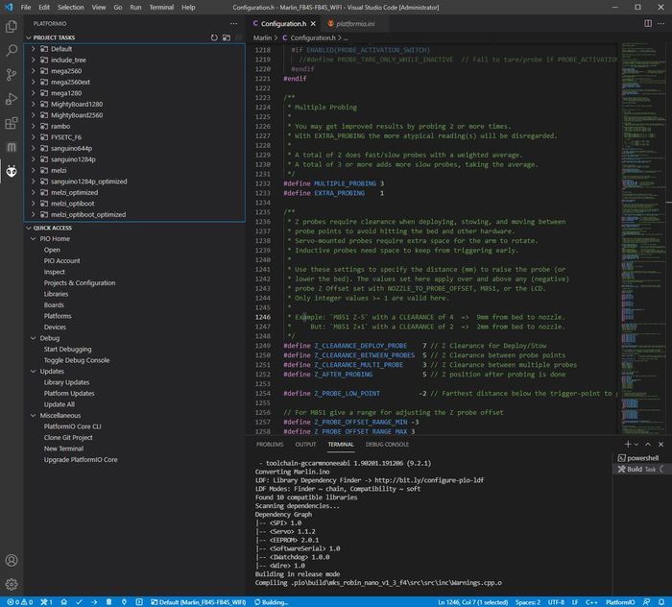This screenshot has height=607, width=672.
Task: Switch to the Problems panel tab
Action: [270, 445]
